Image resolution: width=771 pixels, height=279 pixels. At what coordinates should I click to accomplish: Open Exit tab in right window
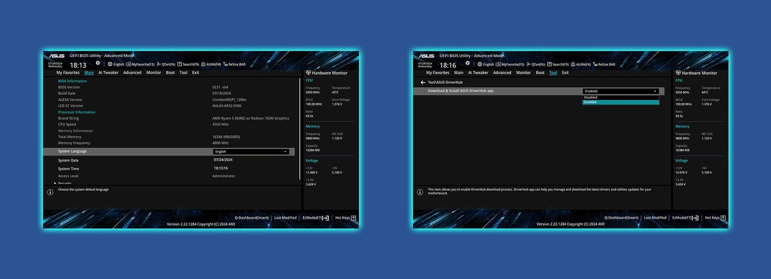point(565,73)
